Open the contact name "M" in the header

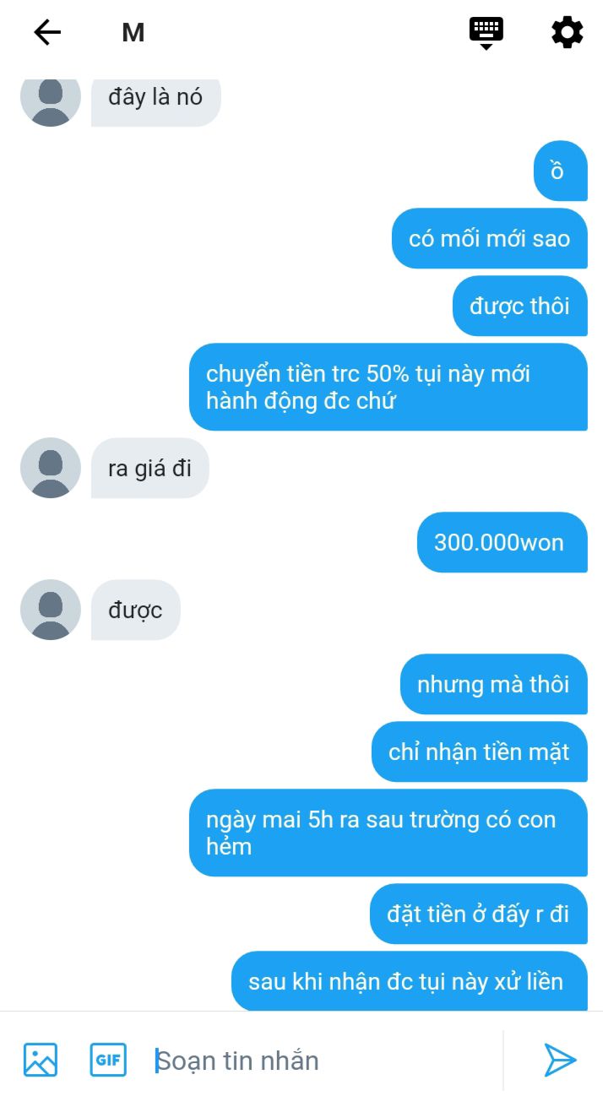click(133, 33)
